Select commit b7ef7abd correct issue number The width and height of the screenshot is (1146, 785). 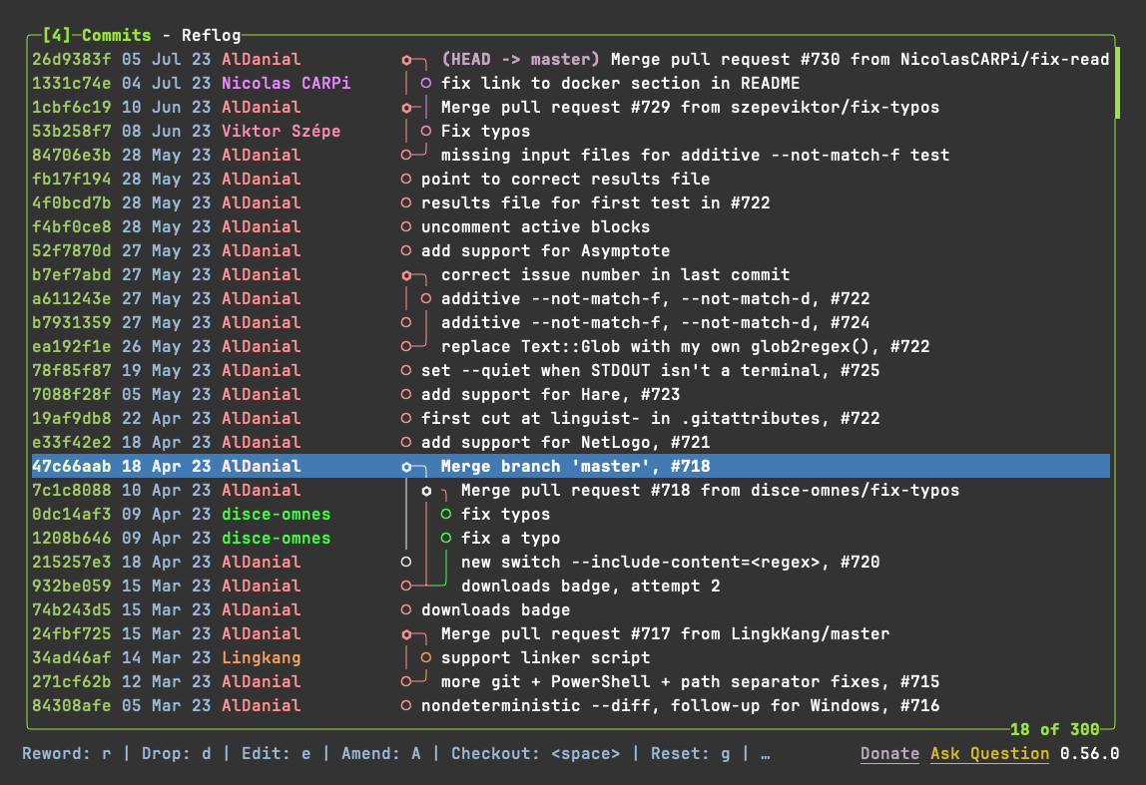[x=571, y=274]
